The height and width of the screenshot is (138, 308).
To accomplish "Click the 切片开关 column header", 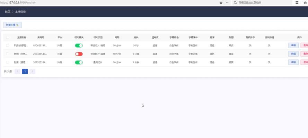I will coord(79,37).
